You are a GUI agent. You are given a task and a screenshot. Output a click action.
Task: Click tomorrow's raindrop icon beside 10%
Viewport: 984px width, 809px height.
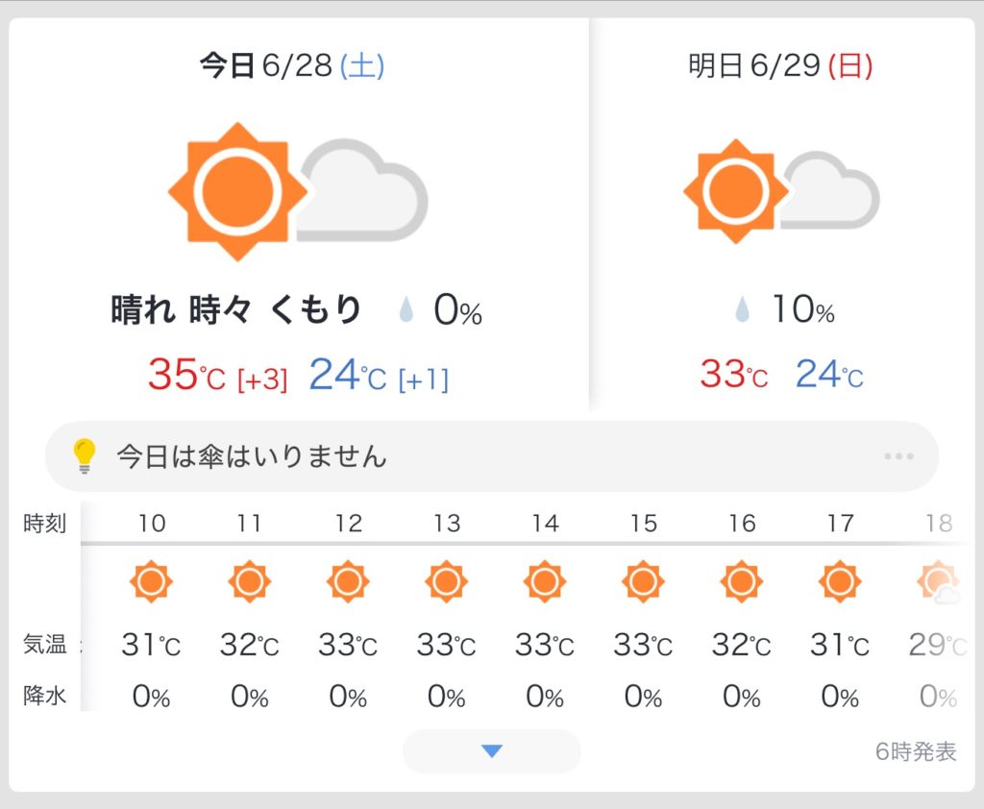[x=743, y=309]
